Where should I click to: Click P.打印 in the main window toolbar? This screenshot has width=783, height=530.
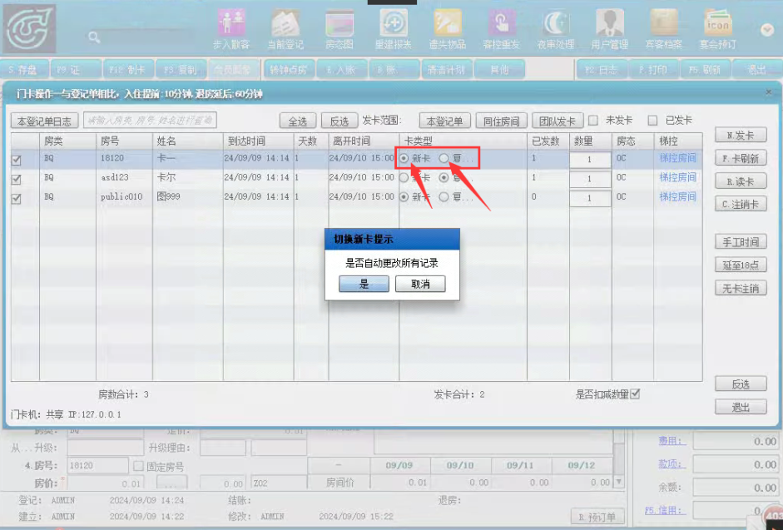click(654, 70)
